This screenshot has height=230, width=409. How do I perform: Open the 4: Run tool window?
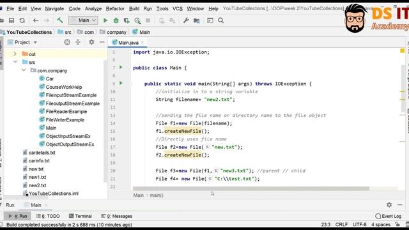tap(18, 216)
